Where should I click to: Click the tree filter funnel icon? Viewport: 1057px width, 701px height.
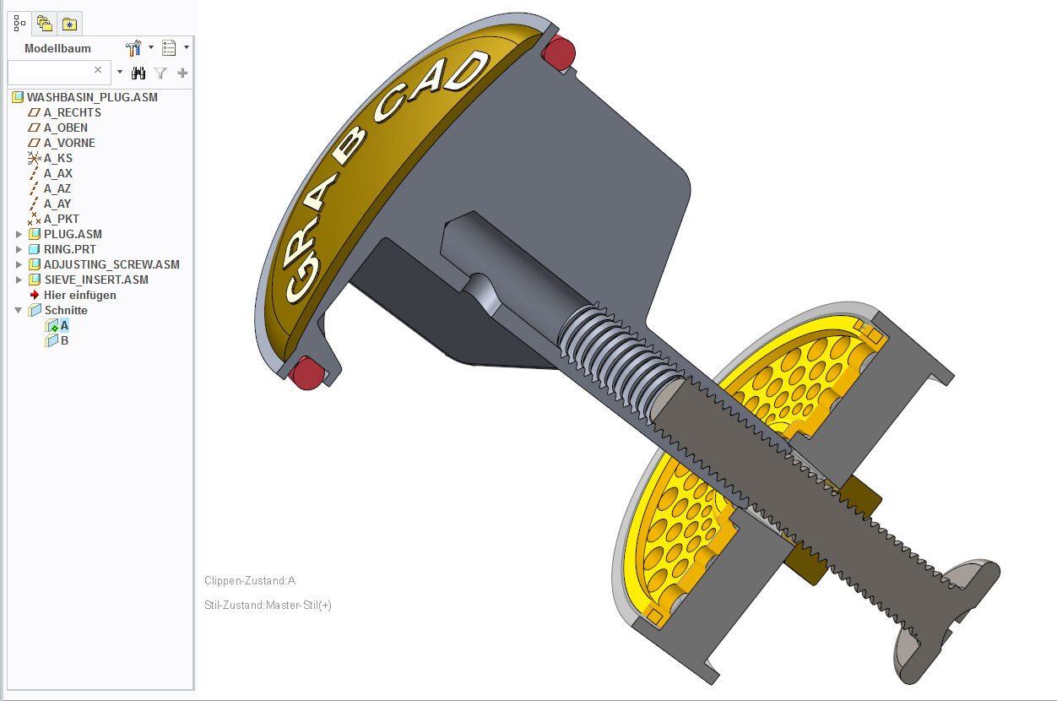tap(161, 73)
